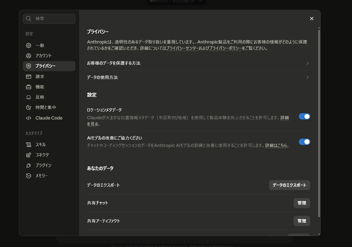Click the connector icon beside コネクタ
Image resolution: width=352 pixels, height=247 pixels.
coord(29,155)
